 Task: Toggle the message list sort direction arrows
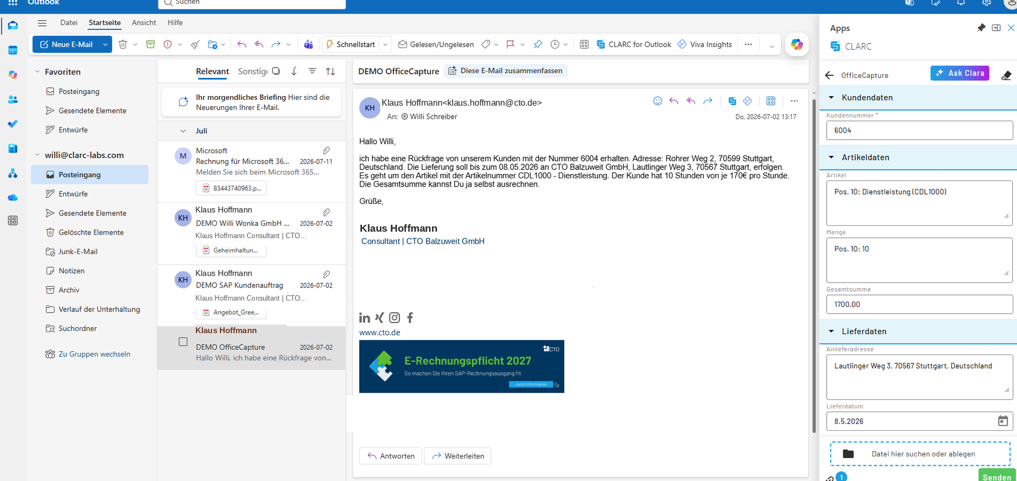330,71
